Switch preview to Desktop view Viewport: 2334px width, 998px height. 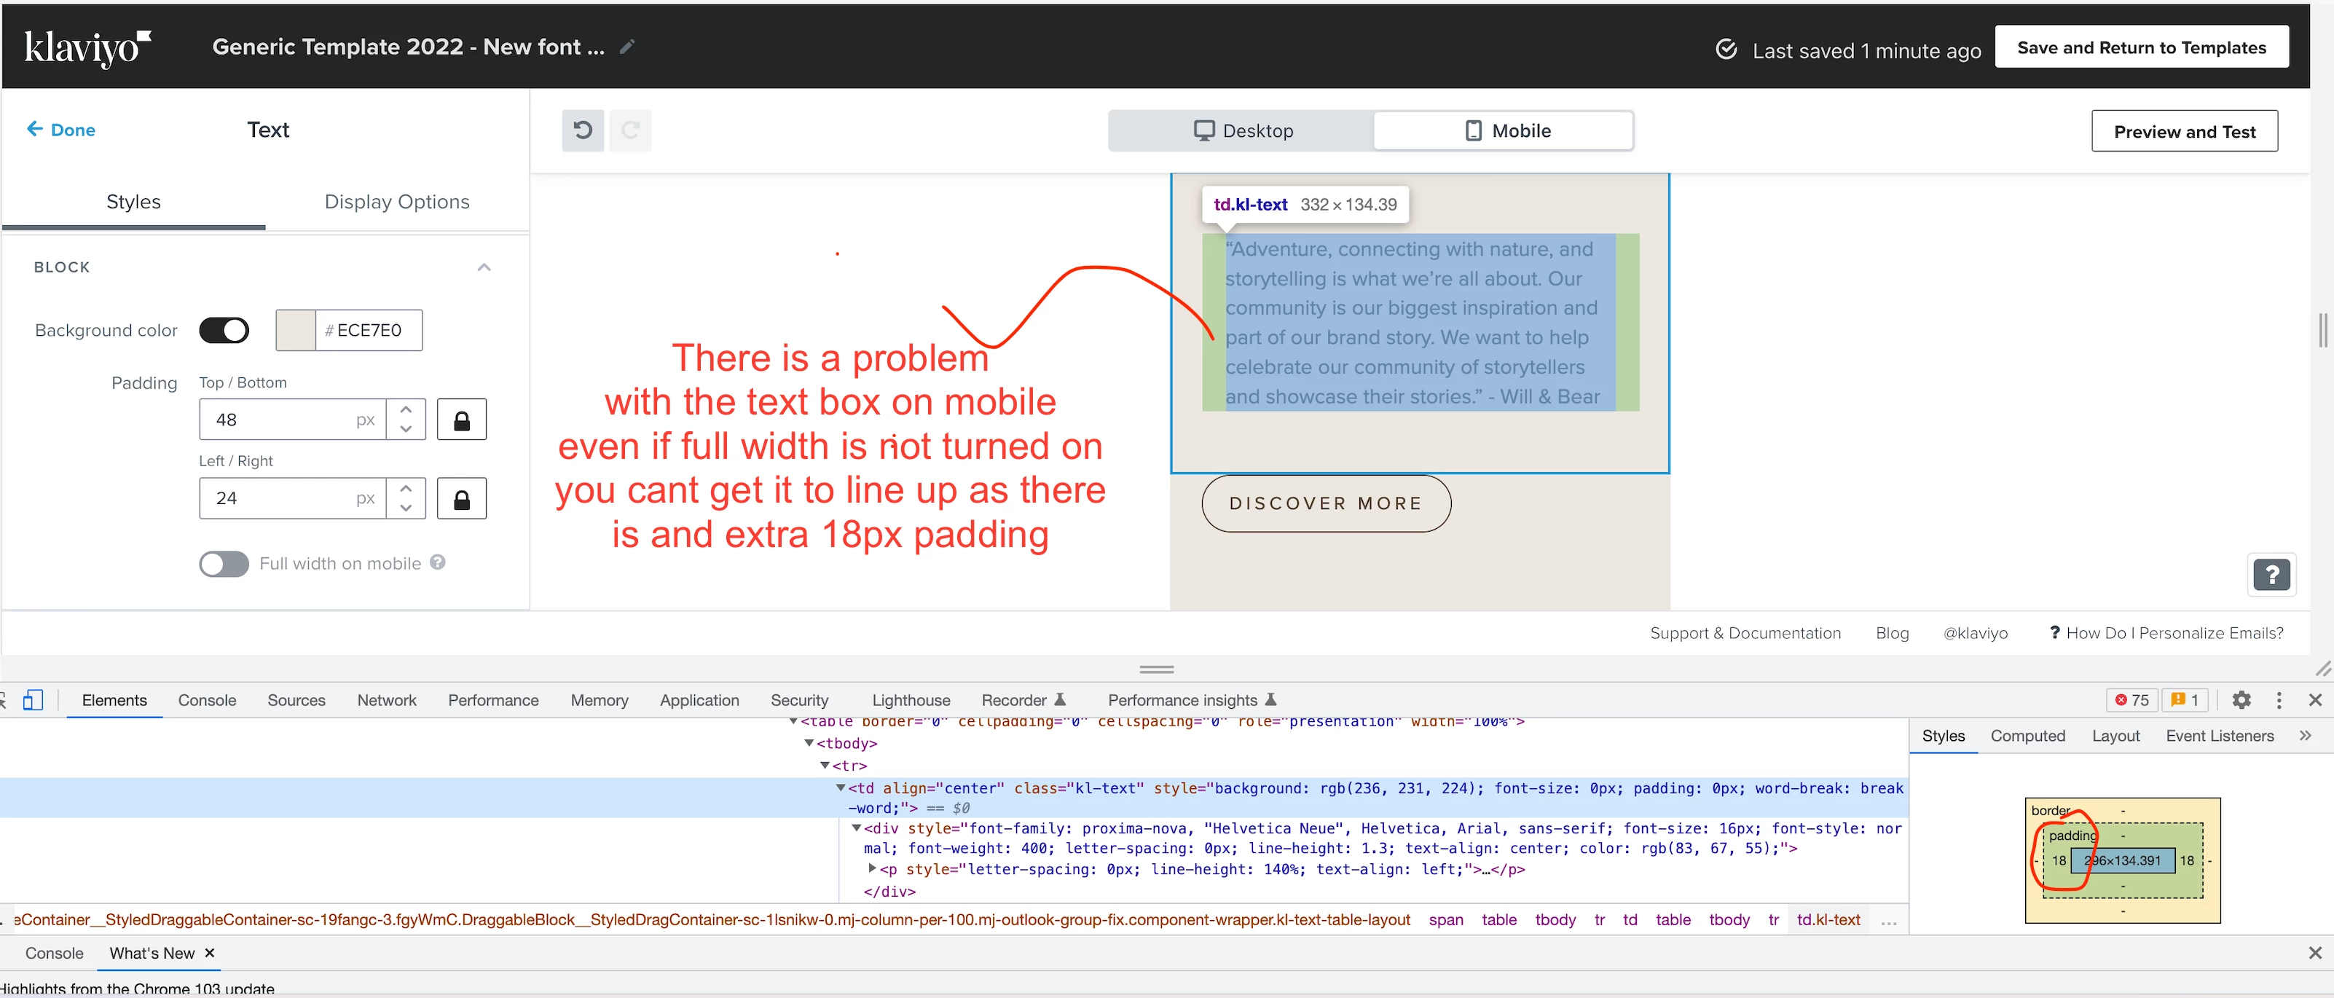click(x=1242, y=130)
